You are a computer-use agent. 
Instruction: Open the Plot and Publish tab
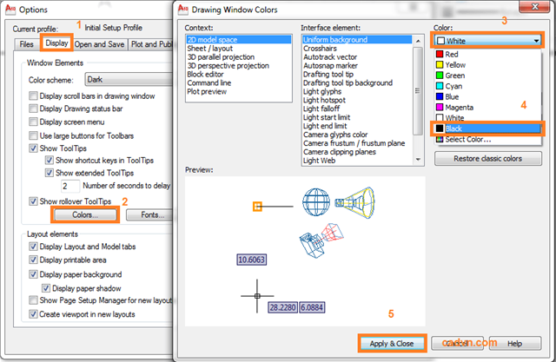[150, 44]
